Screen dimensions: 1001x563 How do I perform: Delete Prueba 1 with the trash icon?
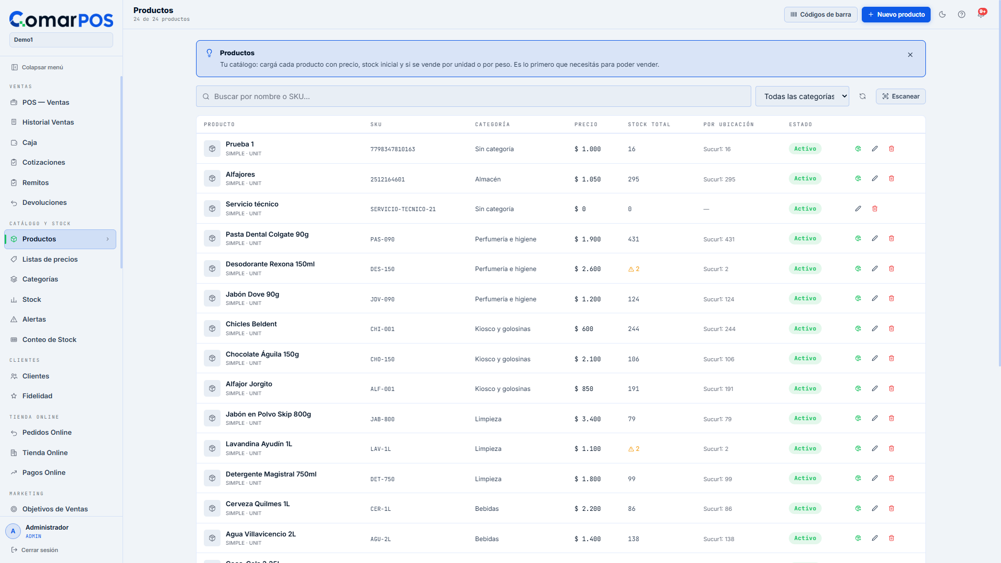[x=892, y=149]
